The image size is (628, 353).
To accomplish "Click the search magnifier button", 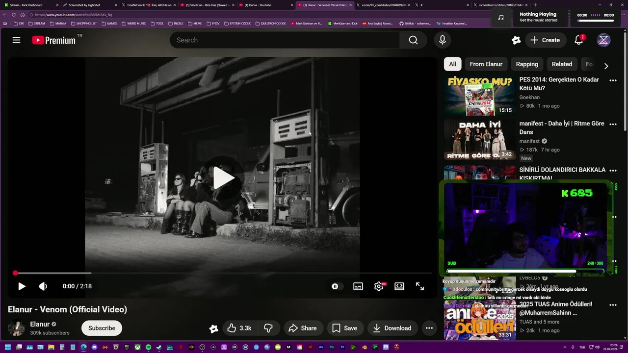I will point(413,40).
